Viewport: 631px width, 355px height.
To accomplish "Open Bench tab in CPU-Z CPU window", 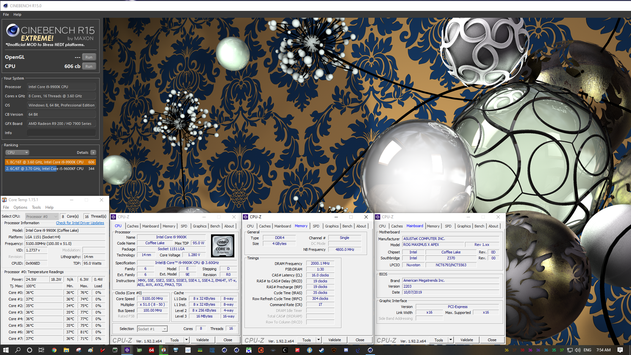I will coord(215,226).
